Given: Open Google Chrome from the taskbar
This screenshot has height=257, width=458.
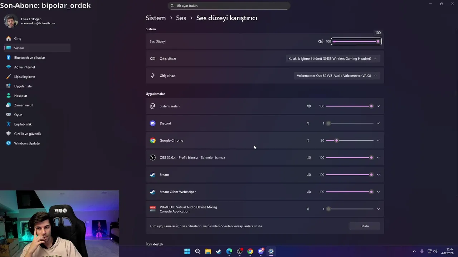Looking at the screenshot, I should pyautogui.click(x=250, y=251).
